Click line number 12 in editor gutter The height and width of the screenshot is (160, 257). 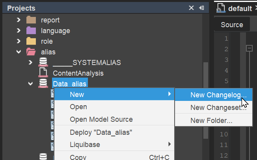(224, 156)
